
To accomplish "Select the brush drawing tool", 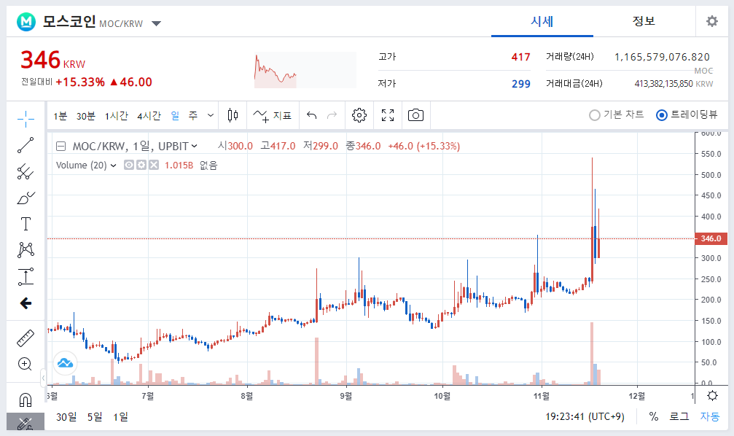I will click(x=26, y=198).
